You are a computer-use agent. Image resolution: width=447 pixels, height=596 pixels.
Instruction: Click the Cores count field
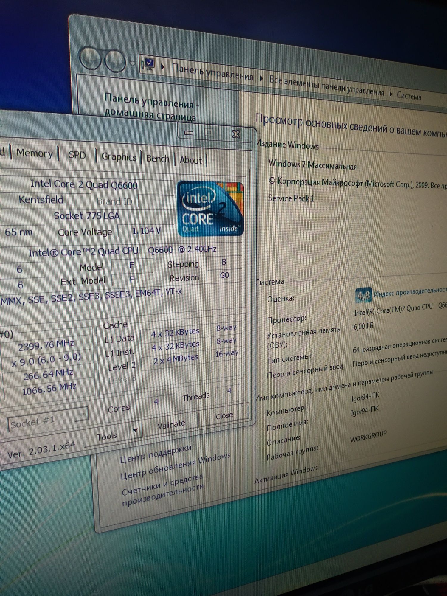(x=156, y=402)
